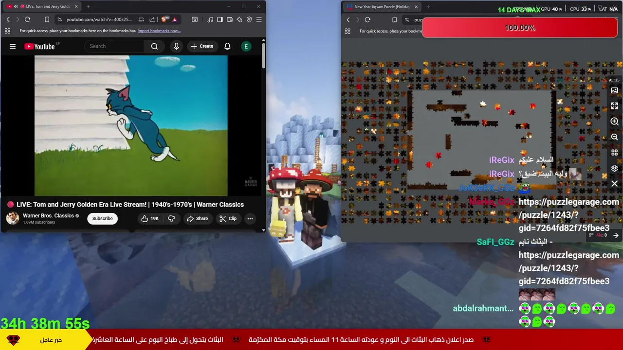Click the youtube.com address bar URL
The image size is (623, 350).
click(99, 19)
